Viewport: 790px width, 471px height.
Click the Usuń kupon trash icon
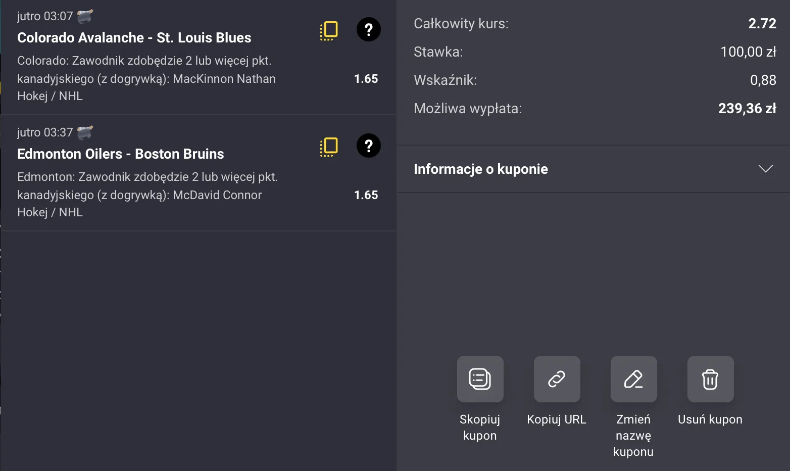point(710,379)
